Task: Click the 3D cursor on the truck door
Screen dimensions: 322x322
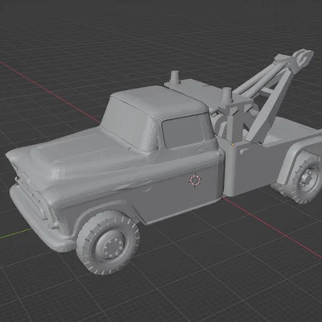Action: click(x=196, y=180)
